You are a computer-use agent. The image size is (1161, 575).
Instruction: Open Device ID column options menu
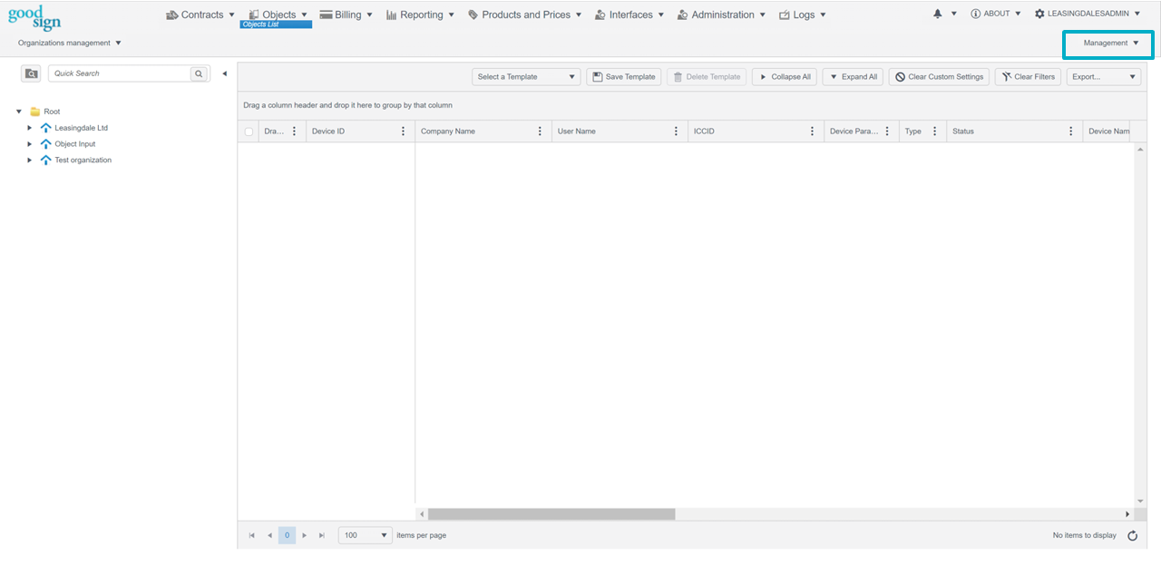click(403, 132)
